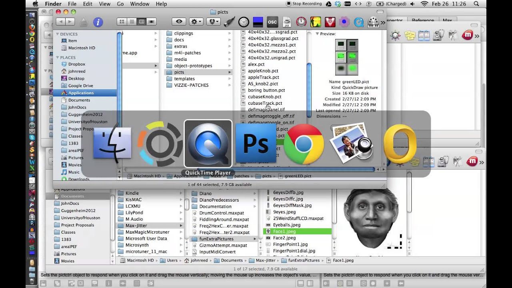Screen dimensions: 512x288
Task: Switch to Cover Flow view
Action: (x=151, y=22)
